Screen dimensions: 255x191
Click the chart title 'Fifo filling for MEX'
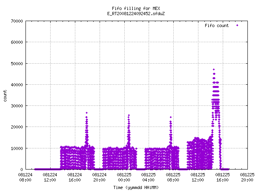coord(136,8)
